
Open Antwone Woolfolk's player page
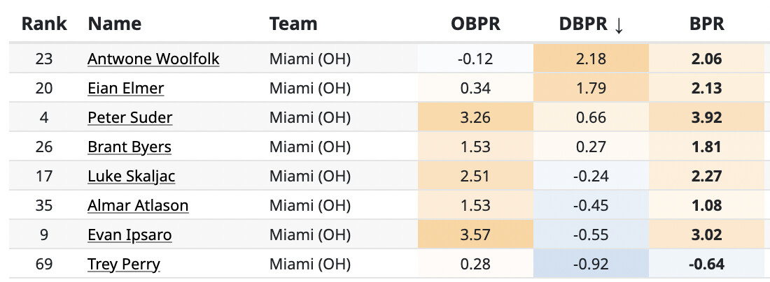[153, 59]
